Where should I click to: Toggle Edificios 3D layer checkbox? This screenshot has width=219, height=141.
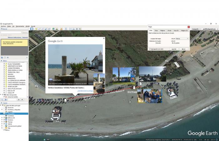coord(4,118)
